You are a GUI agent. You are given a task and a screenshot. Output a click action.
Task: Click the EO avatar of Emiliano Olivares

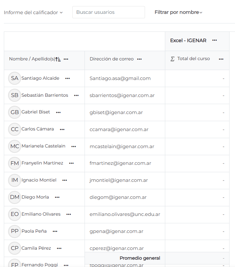pyautogui.click(x=14, y=214)
